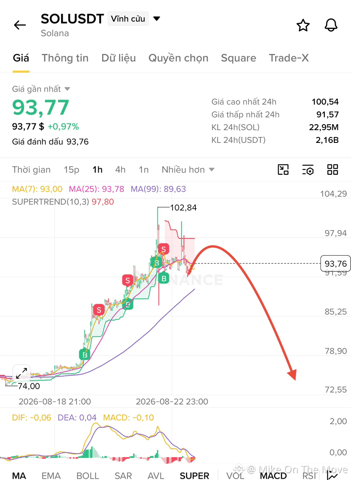This screenshot has height=480, width=351.
Task: Add SOLUSDT to favorites with star icon
Action: point(303,25)
